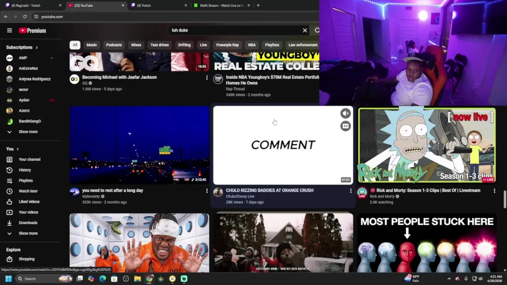This screenshot has height=285, width=507.
Task: Open options for Rick and Morty livestream
Action: [x=494, y=191]
